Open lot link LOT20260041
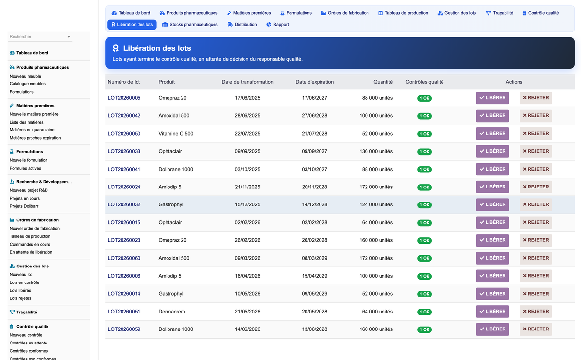Image resolution: width=581 pixels, height=360 pixels. 124,169
